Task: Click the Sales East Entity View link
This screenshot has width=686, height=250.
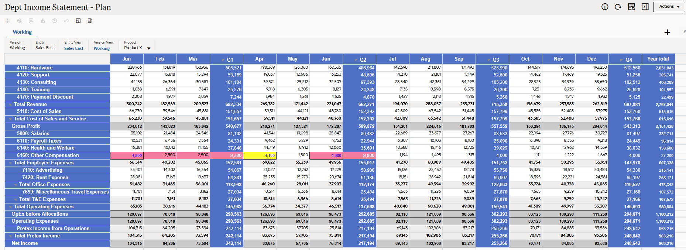Action: pyautogui.click(x=74, y=48)
